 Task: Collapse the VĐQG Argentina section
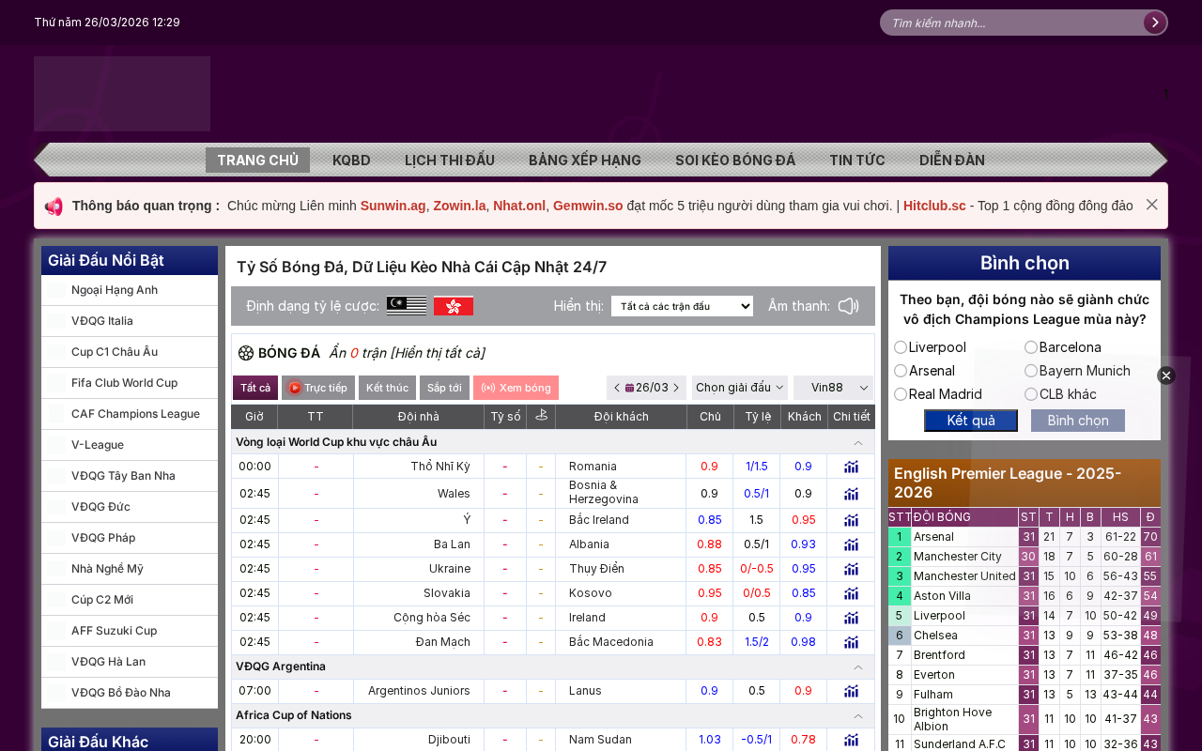(x=858, y=667)
